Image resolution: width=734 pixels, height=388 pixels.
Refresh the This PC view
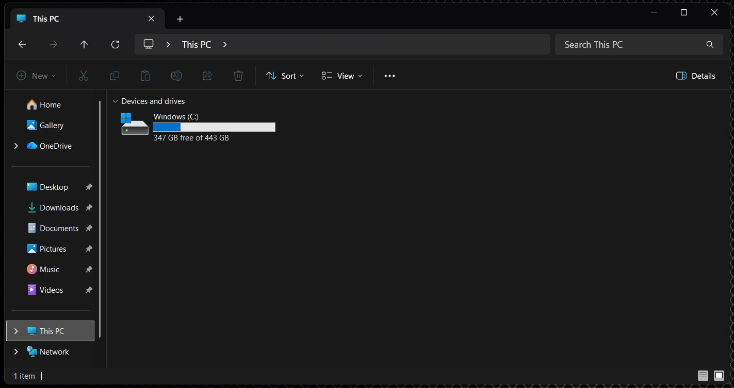115,44
